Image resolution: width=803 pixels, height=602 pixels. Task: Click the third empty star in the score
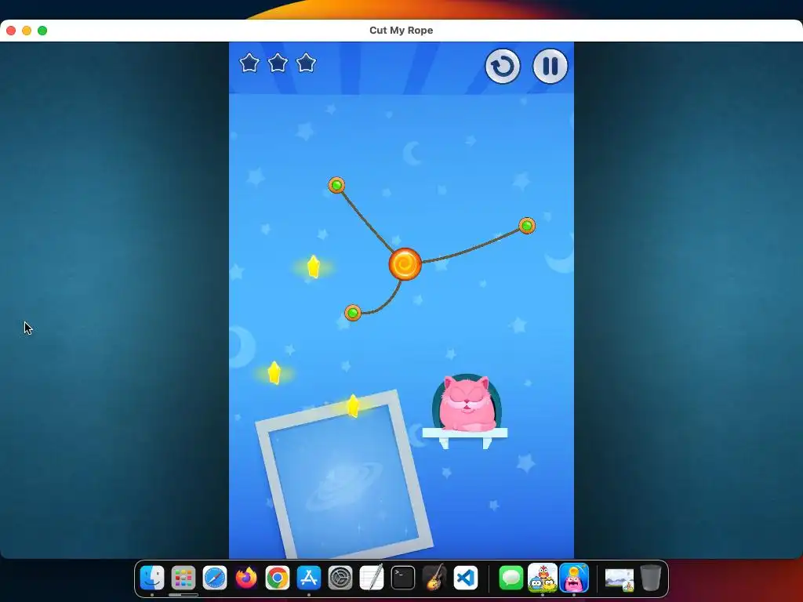307,63
